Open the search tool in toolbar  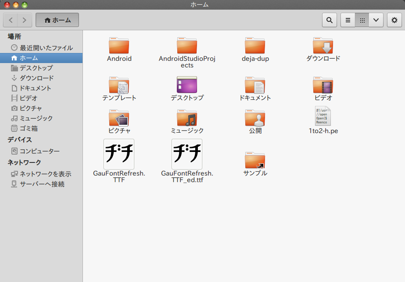330,20
